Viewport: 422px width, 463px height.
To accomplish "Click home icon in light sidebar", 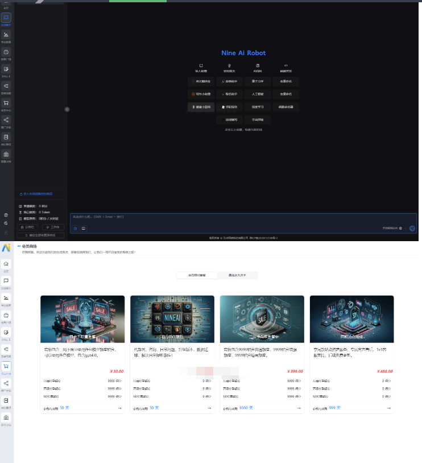I will [x=6, y=264].
